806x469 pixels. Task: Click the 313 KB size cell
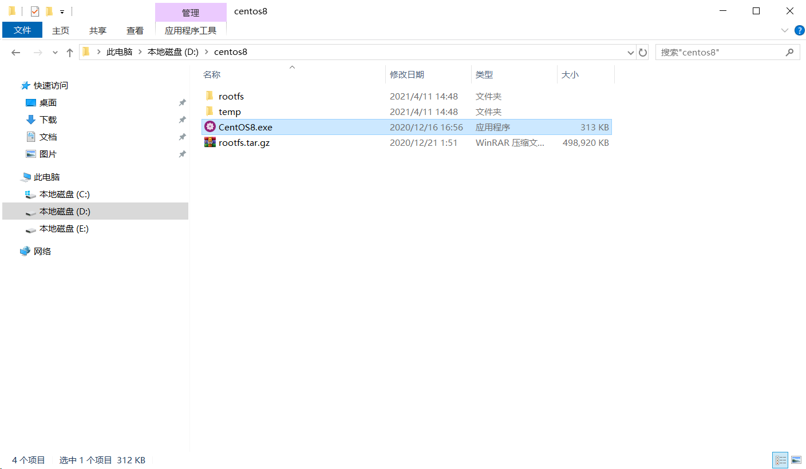[x=595, y=127]
